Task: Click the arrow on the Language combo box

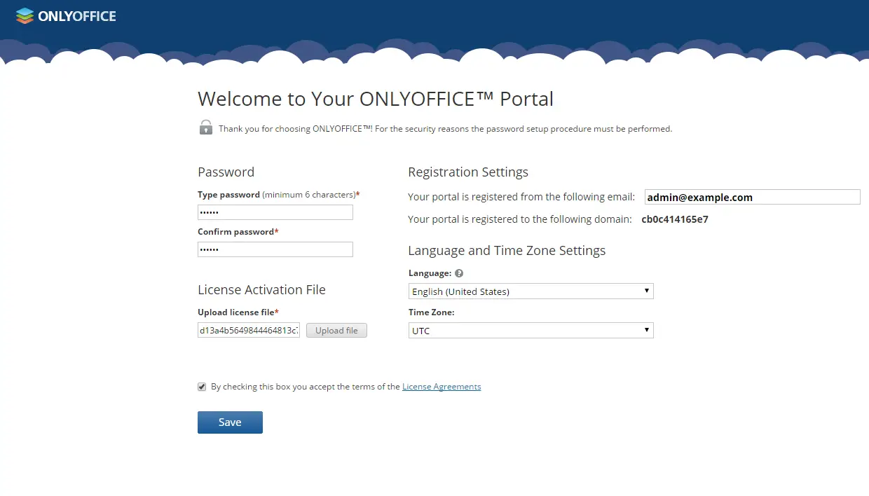Action: (x=647, y=291)
